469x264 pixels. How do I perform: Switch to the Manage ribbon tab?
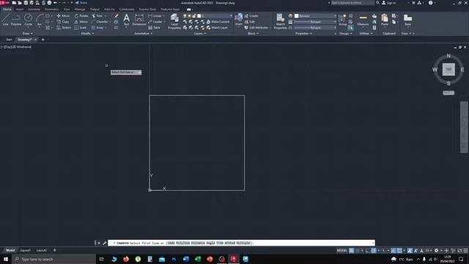click(80, 10)
